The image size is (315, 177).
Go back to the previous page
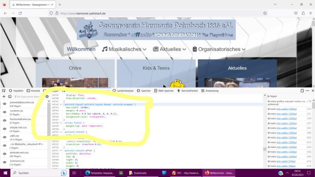pyautogui.click(x=5, y=13)
